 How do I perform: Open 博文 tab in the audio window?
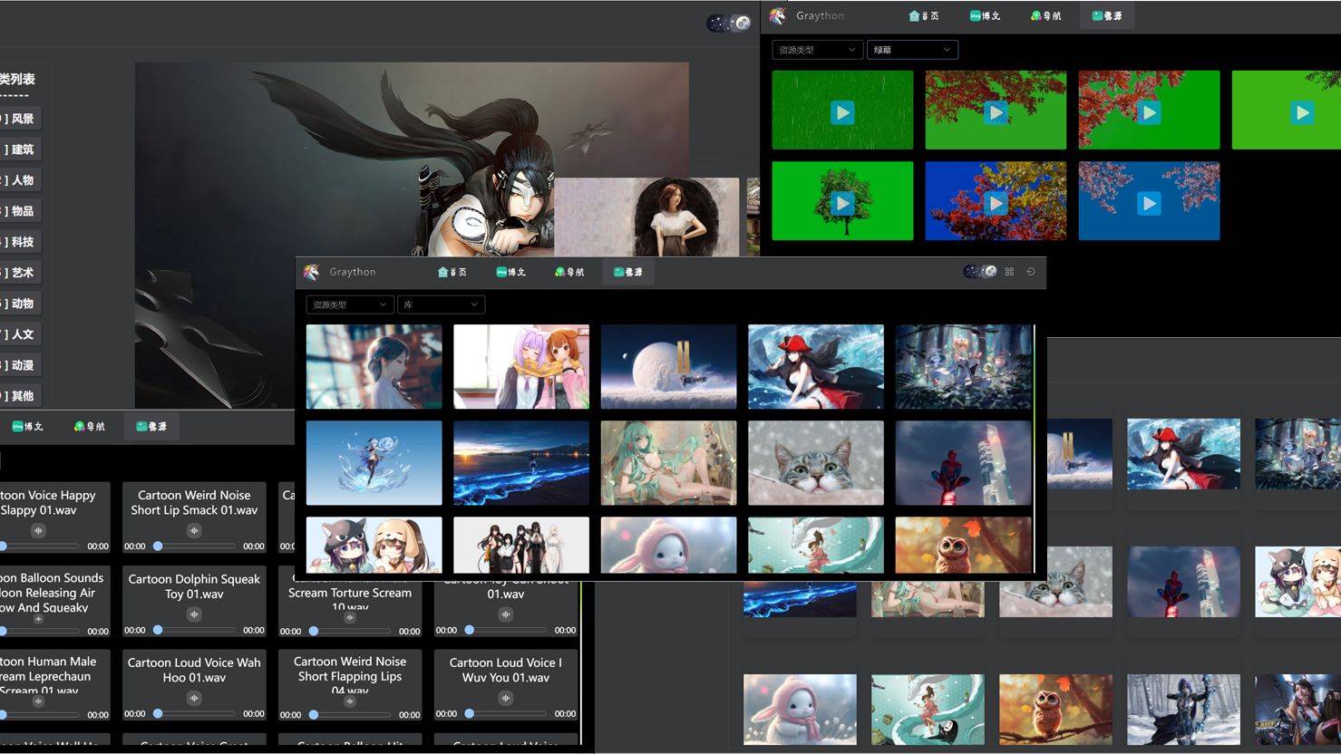pos(27,426)
